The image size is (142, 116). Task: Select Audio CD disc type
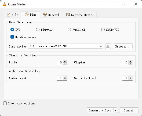point(69,30)
